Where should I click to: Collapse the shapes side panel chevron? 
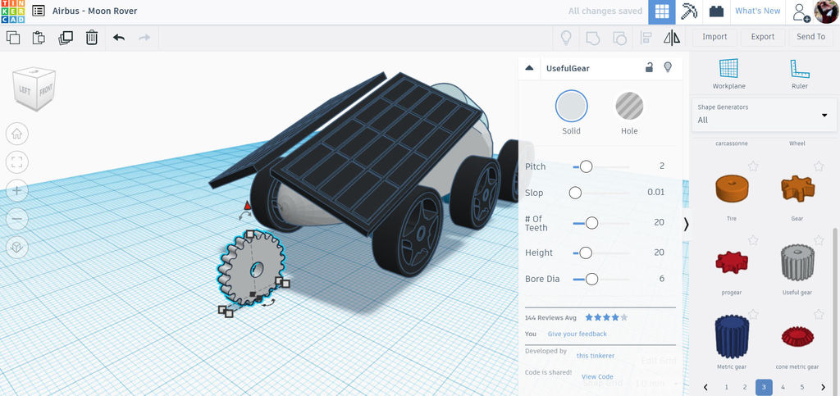tap(687, 224)
